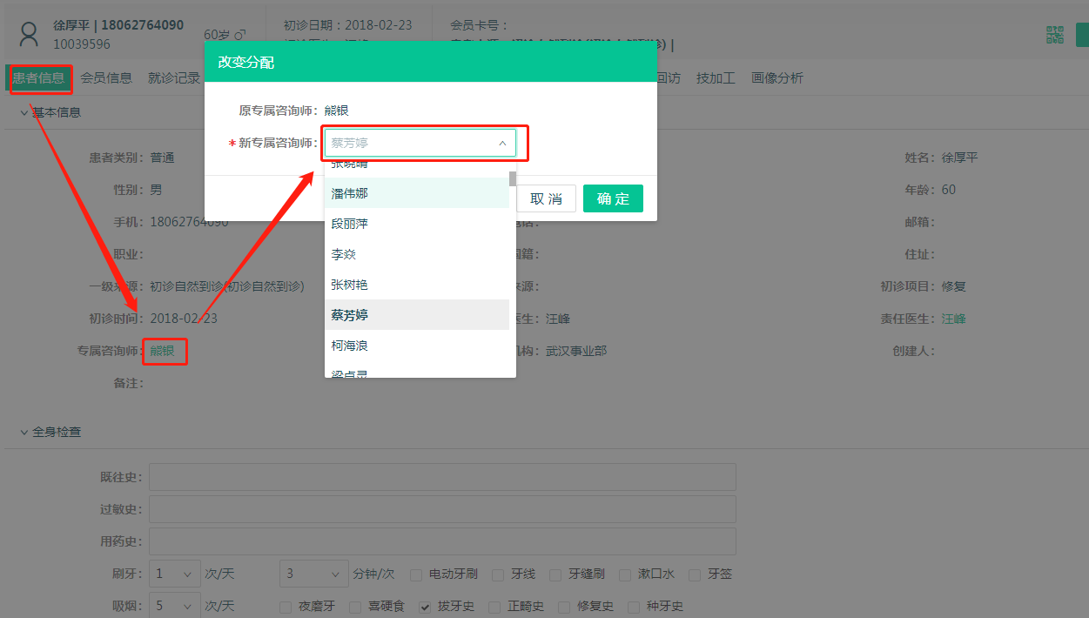Expand the 刷牙 times-per-day dropdown
The image size is (1089, 618).
click(x=174, y=574)
